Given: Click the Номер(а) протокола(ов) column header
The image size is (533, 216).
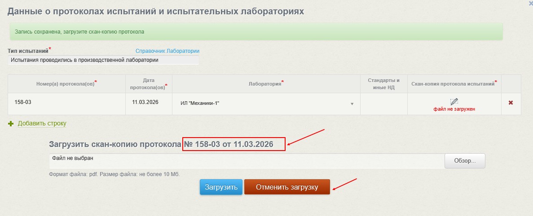Looking at the screenshot, I should pyautogui.click(x=66, y=84).
